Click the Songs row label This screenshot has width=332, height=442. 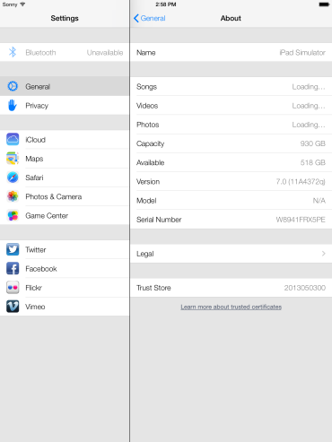point(146,87)
